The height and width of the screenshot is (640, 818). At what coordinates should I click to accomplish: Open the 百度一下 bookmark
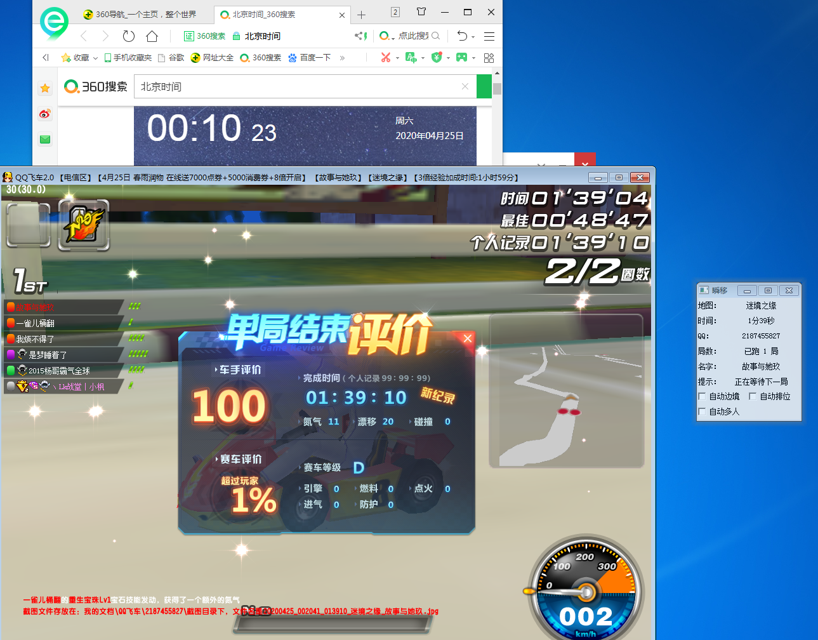coord(309,57)
